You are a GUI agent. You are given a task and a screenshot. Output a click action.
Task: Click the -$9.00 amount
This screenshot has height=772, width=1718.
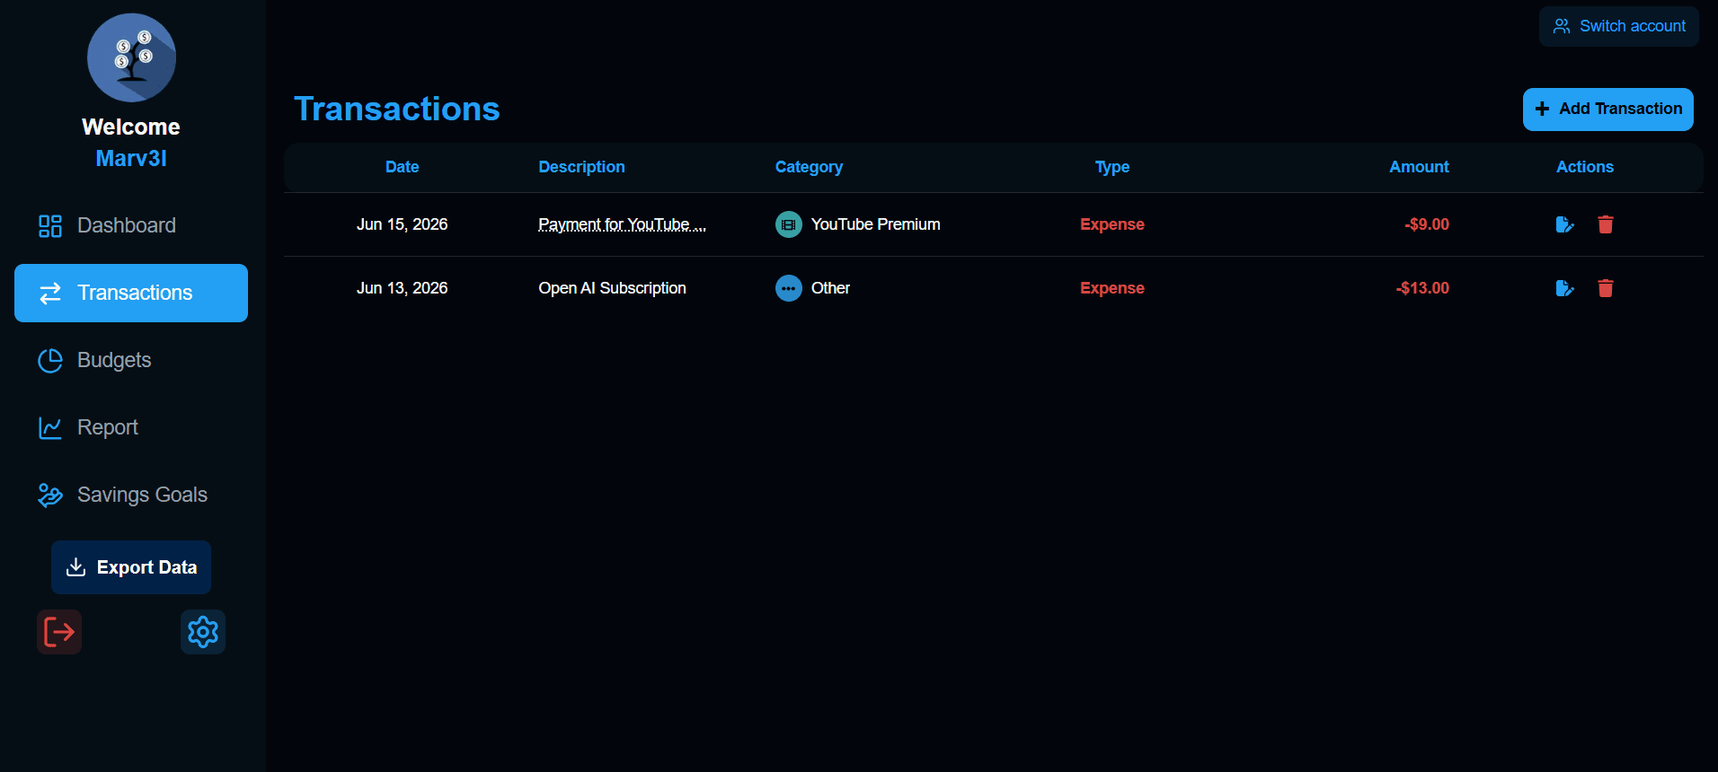tap(1427, 224)
